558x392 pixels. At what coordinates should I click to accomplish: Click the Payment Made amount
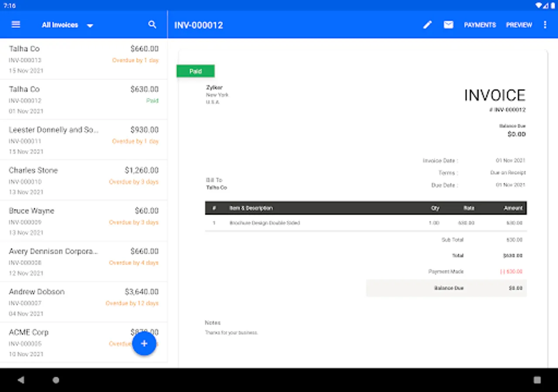(511, 271)
